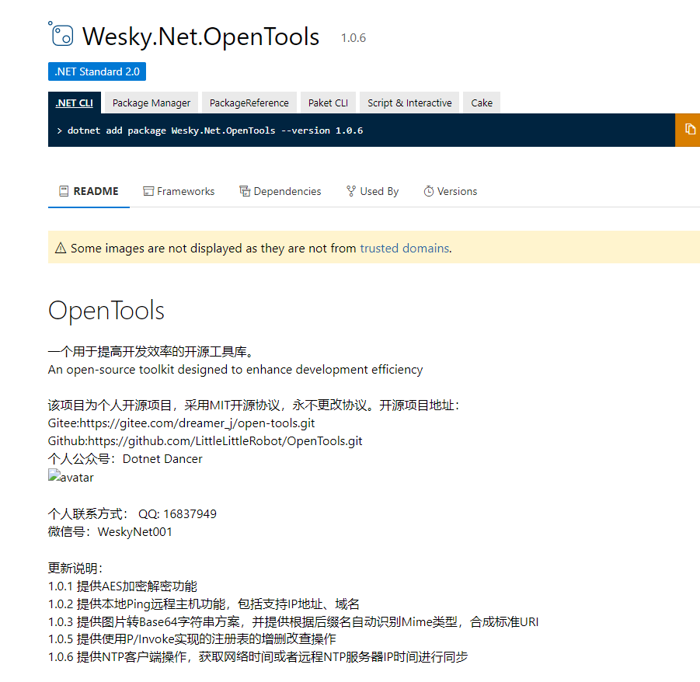
Task: Click the 1.0.1 AES changelog entry
Action: coord(123,586)
